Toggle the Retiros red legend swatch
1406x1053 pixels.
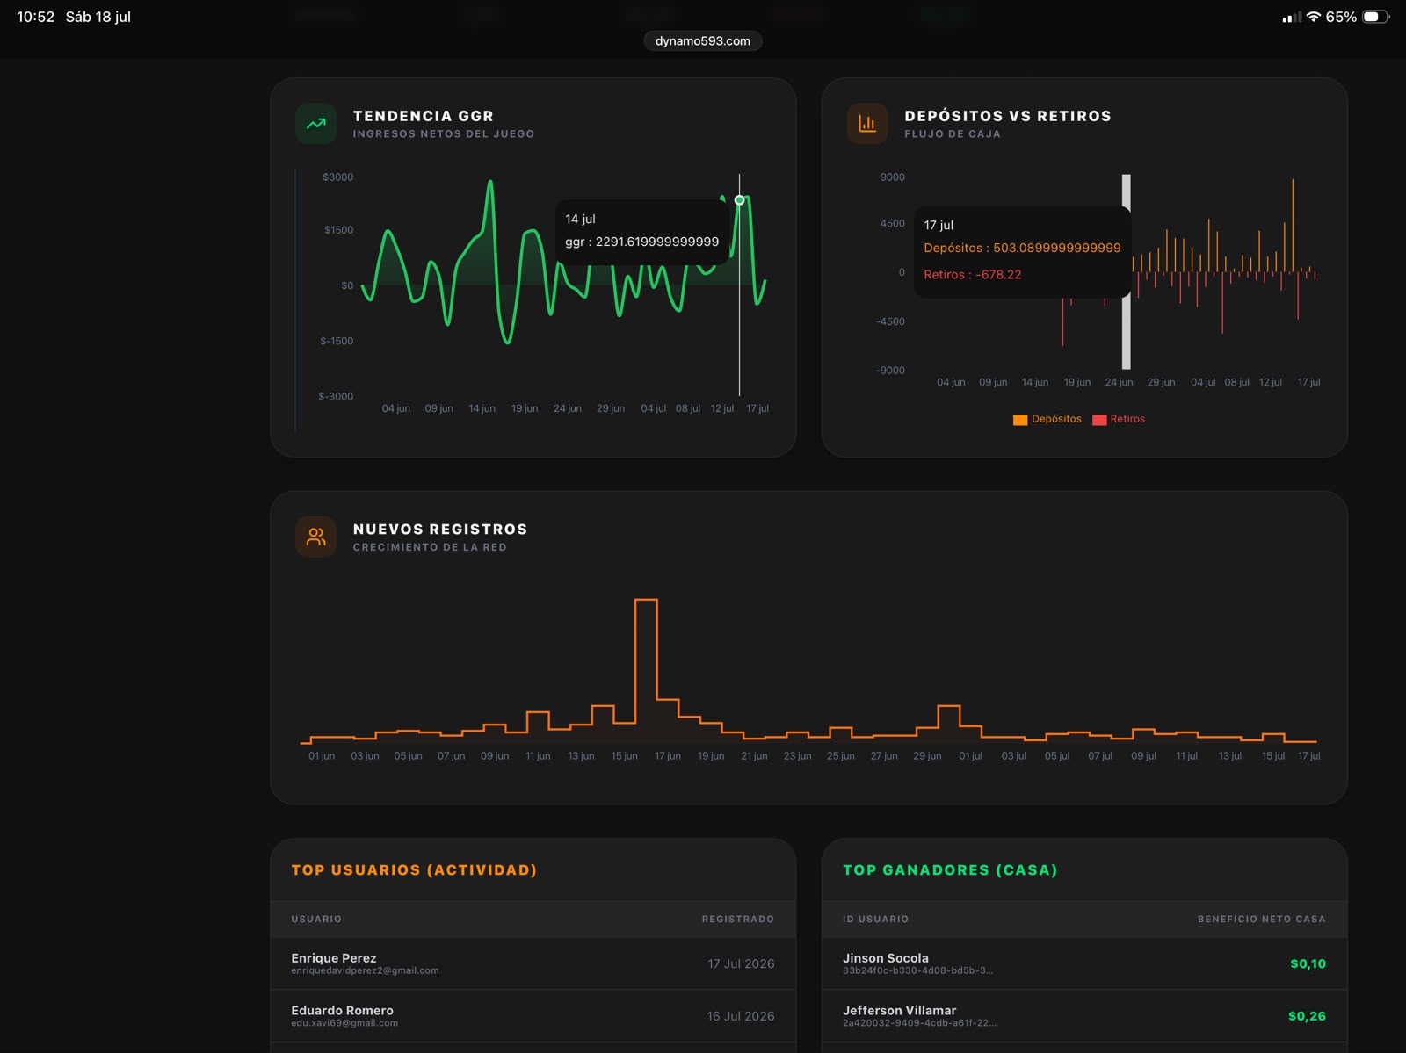(1099, 420)
